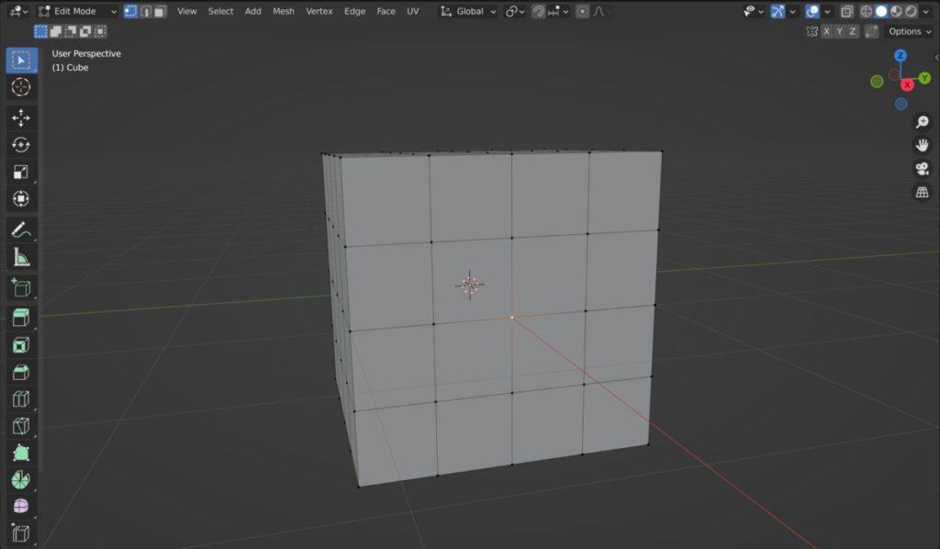This screenshot has width=940, height=549.
Task: Open the Mesh menu
Action: 284,11
